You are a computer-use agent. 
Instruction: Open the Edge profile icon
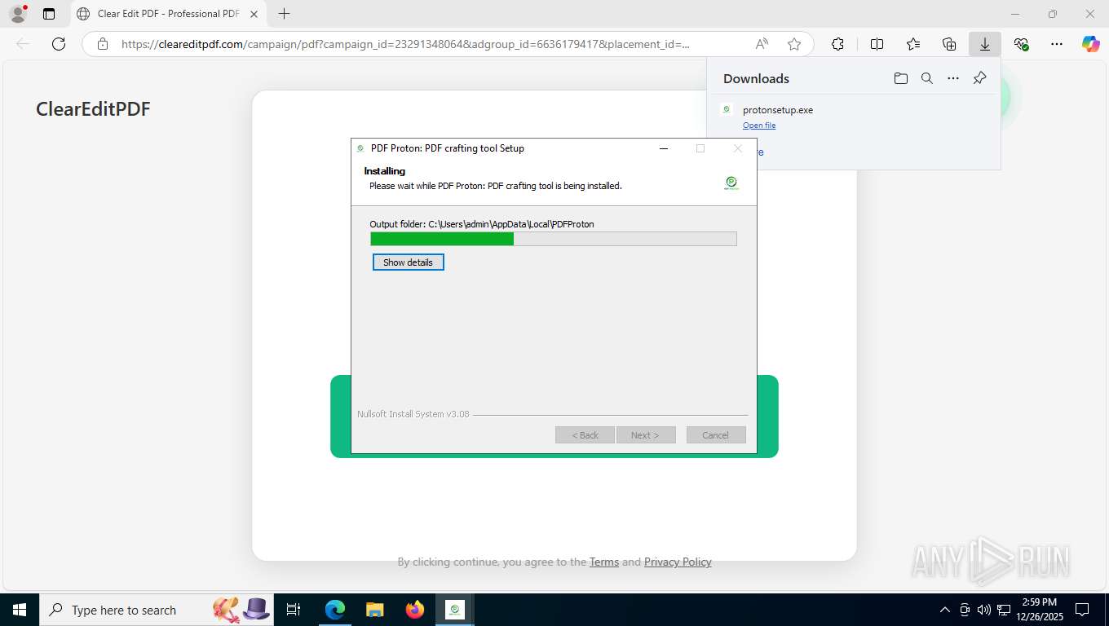point(17,14)
